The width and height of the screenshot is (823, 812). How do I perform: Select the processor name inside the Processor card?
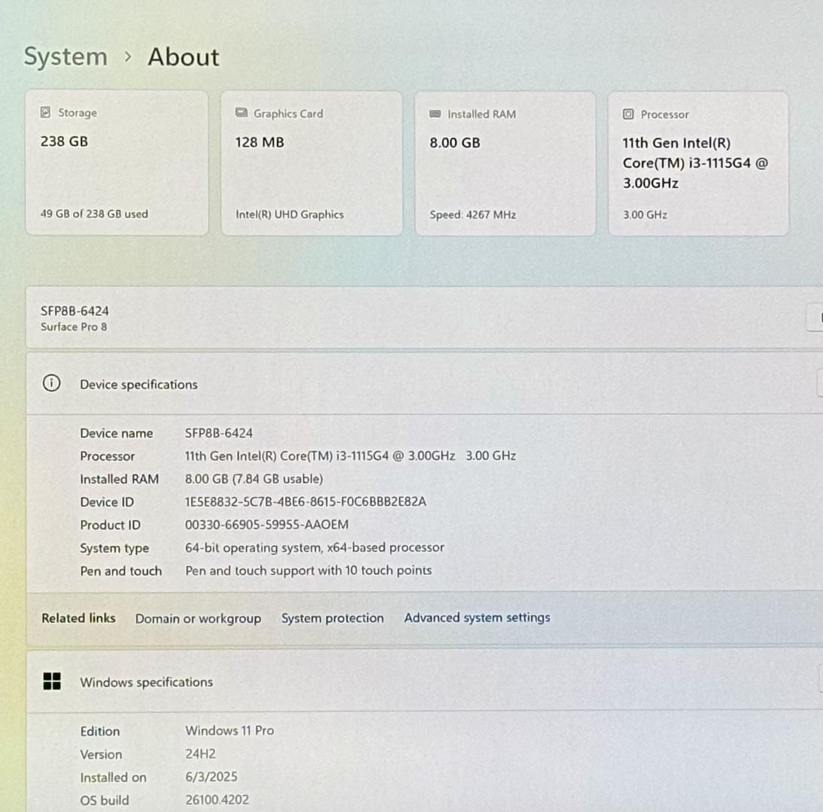(695, 163)
